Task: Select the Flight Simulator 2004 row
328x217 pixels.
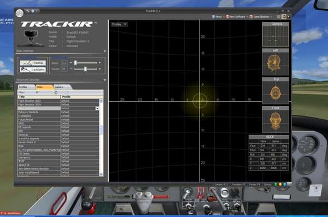Action: point(58,104)
